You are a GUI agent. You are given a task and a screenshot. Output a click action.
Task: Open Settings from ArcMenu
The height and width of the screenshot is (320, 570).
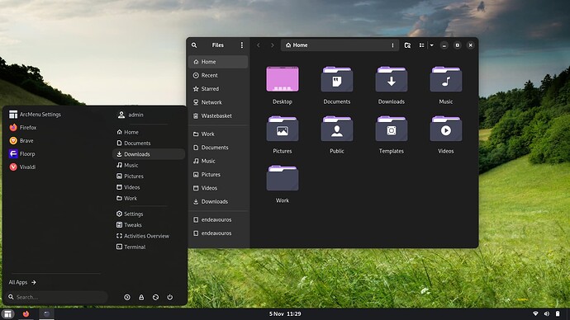click(x=149, y=214)
